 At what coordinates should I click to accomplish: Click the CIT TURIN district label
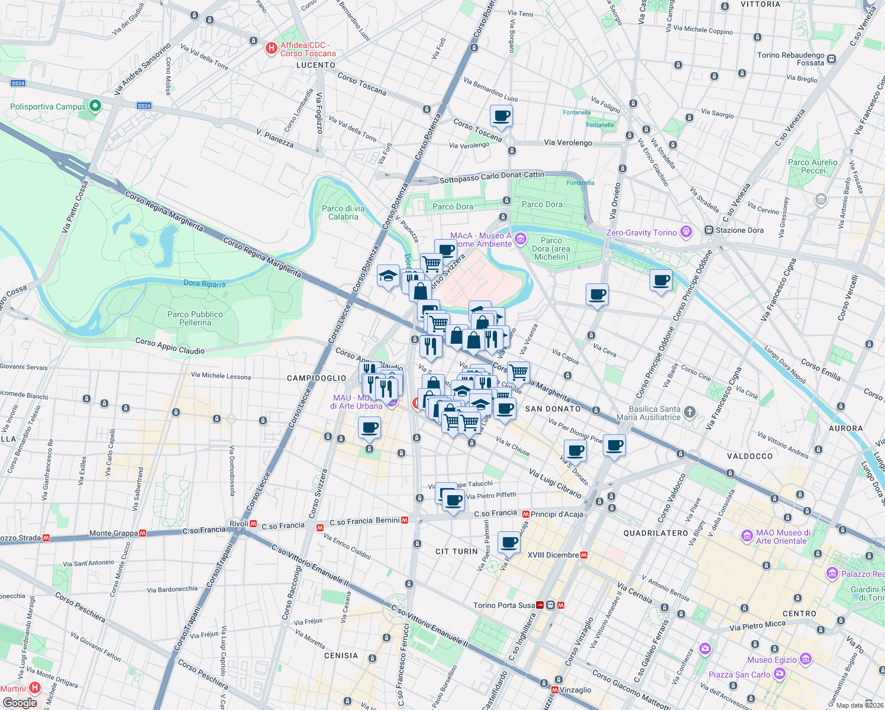tap(457, 551)
